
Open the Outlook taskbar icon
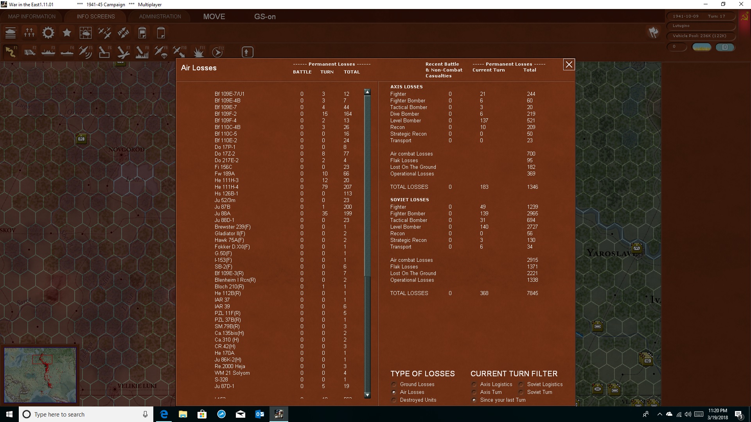pyautogui.click(x=260, y=414)
